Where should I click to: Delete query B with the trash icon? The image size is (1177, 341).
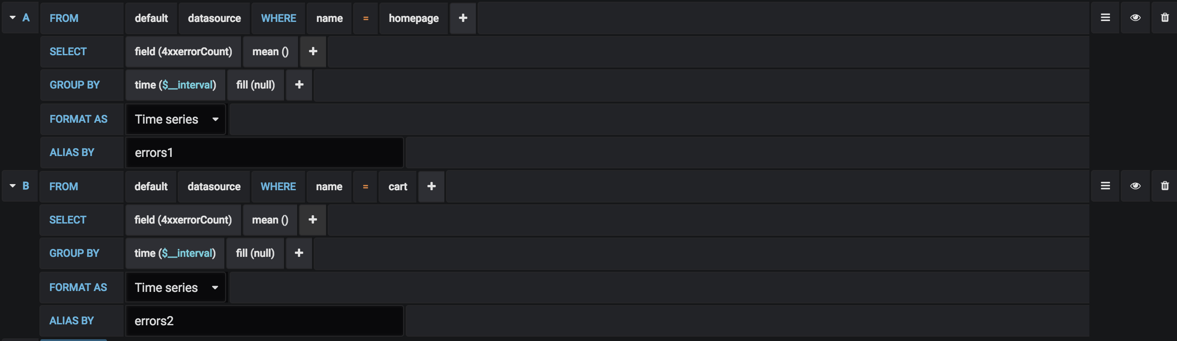tap(1164, 185)
